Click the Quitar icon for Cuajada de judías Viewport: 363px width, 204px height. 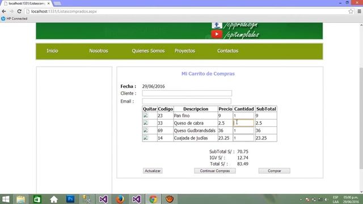146,138
